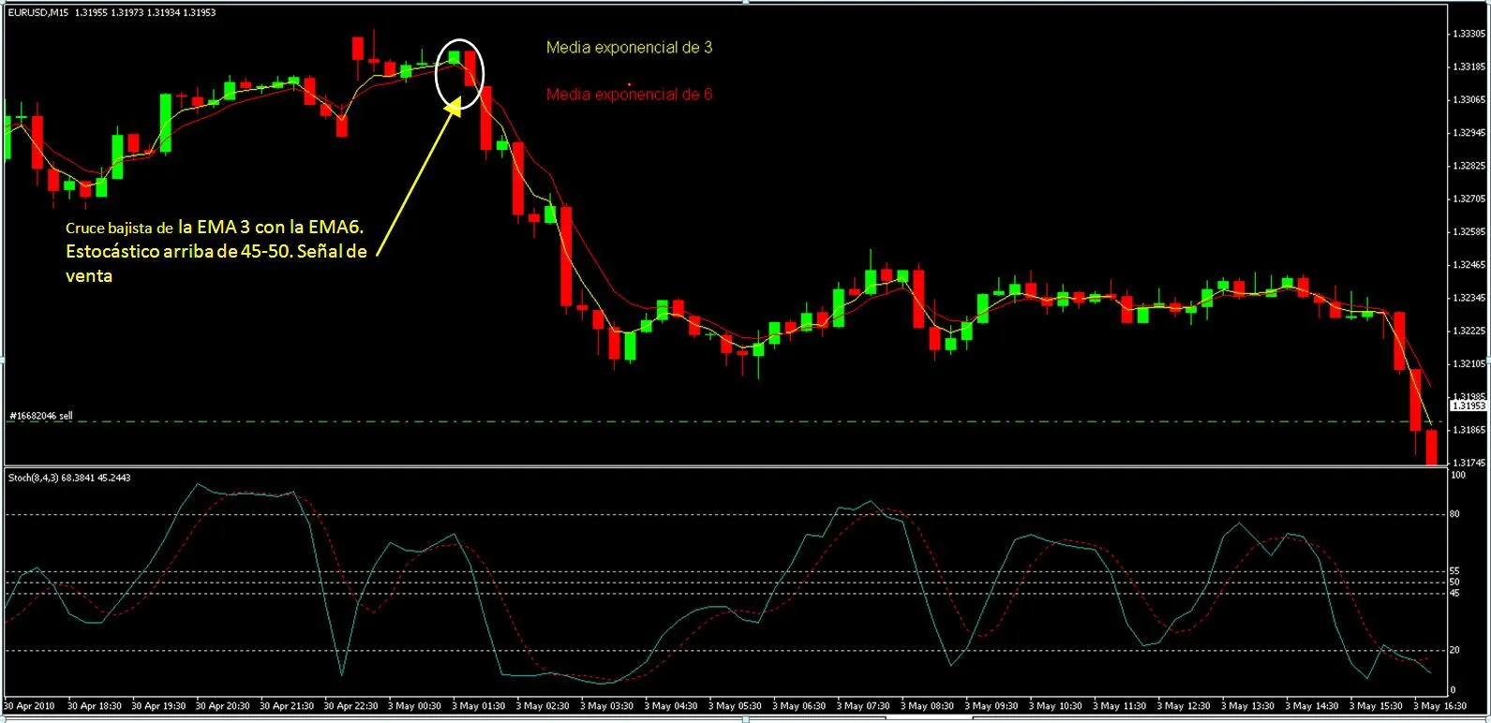1491x723 pixels.
Task: Click time axis label 3 May 15:30
Action: pos(1375,706)
